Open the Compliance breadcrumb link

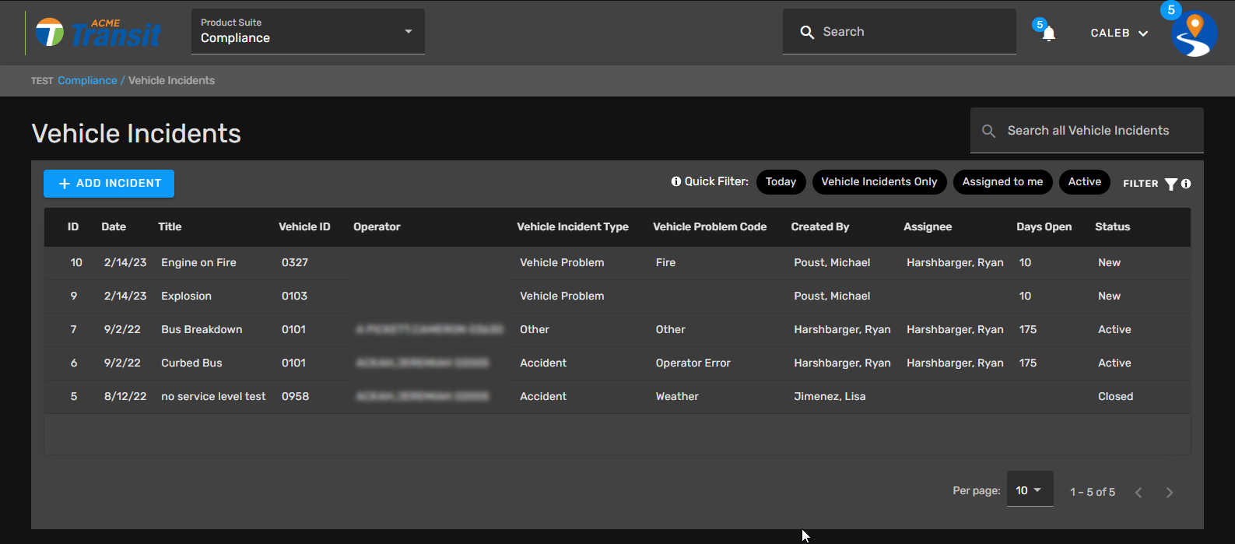87,80
